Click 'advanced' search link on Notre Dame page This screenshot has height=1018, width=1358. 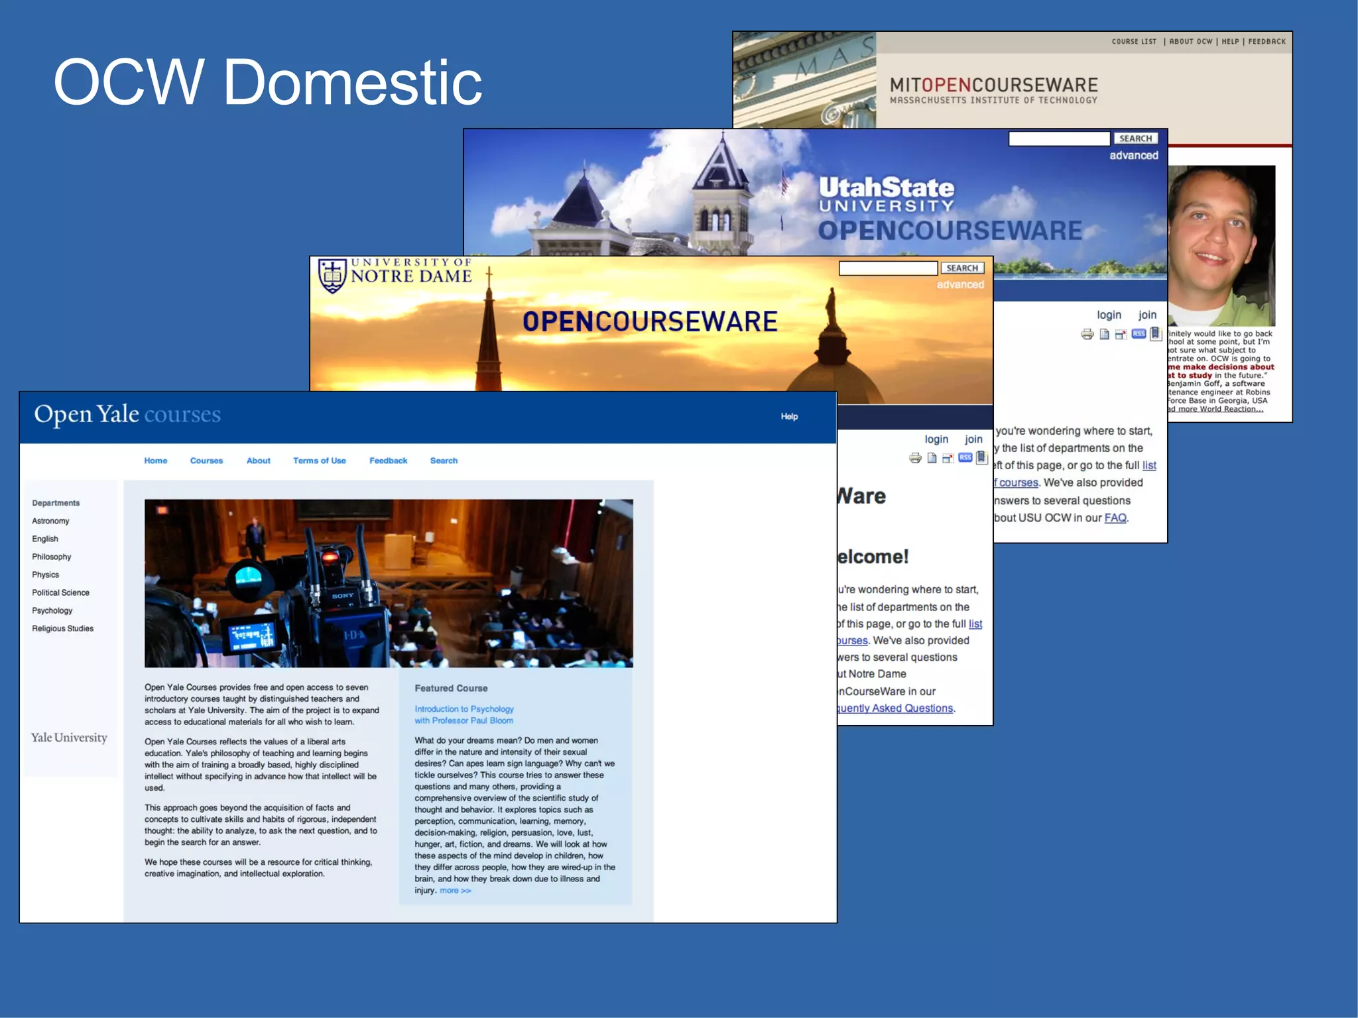point(960,284)
